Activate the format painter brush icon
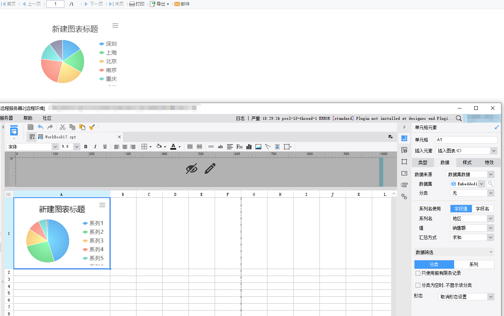The image size is (504, 316). pos(92,127)
